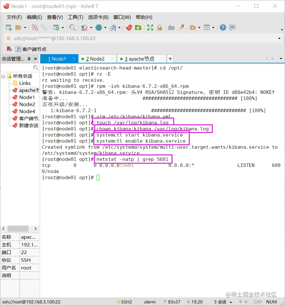Click the Reconnect chain-link icon
This screenshot has width=285, height=306.
(x=44, y=28)
